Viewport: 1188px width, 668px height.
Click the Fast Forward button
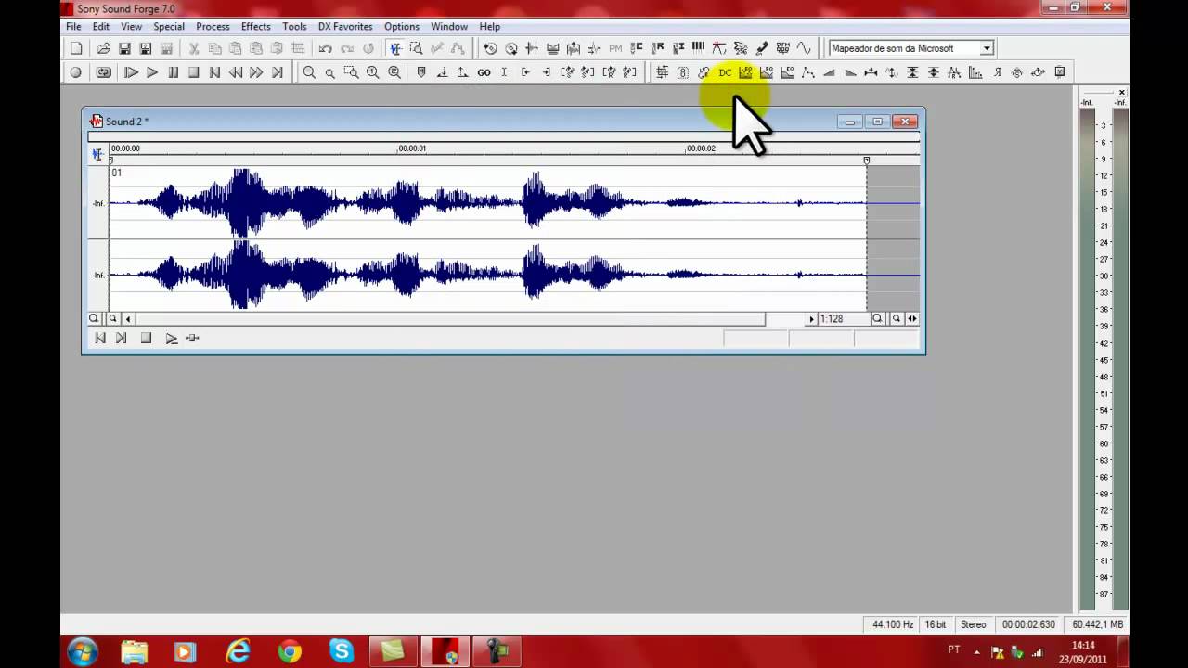(256, 72)
